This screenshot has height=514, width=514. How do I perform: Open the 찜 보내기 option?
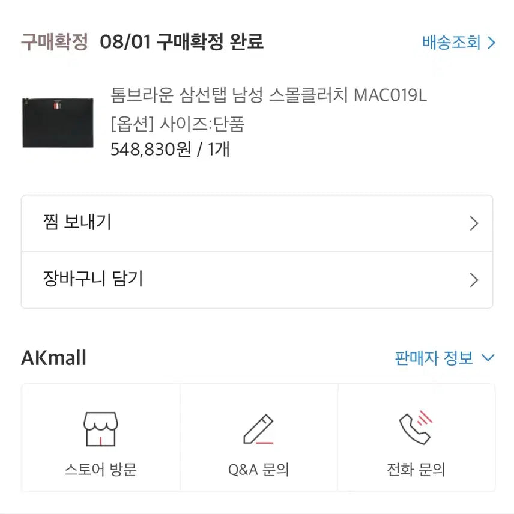pos(78,223)
